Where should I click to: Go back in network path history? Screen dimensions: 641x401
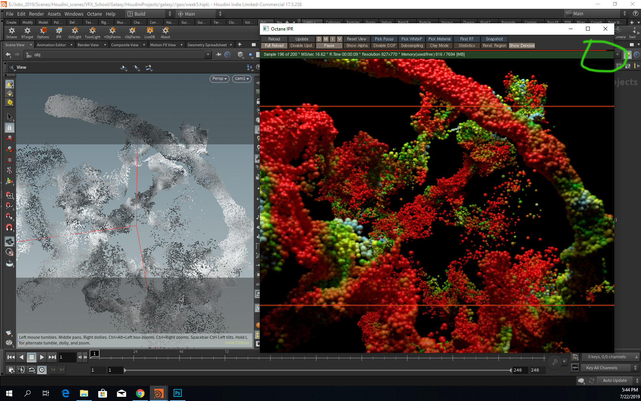8,55
